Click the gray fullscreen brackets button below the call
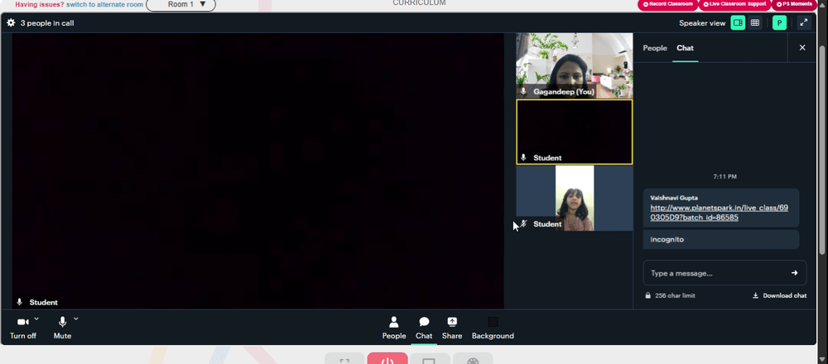Screen dimensions: 828x364 pos(344,359)
